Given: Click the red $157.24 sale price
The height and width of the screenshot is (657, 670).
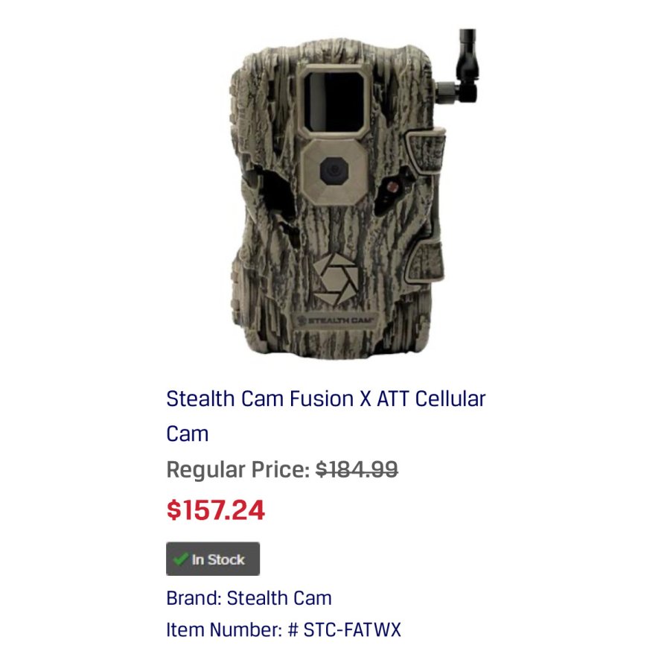Looking at the screenshot, I should [x=216, y=510].
